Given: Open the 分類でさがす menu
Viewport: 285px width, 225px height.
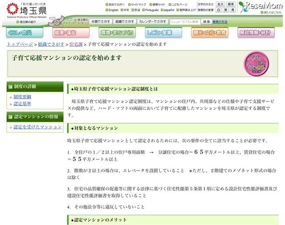Looking at the screenshot, I should click(x=100, y=21).
